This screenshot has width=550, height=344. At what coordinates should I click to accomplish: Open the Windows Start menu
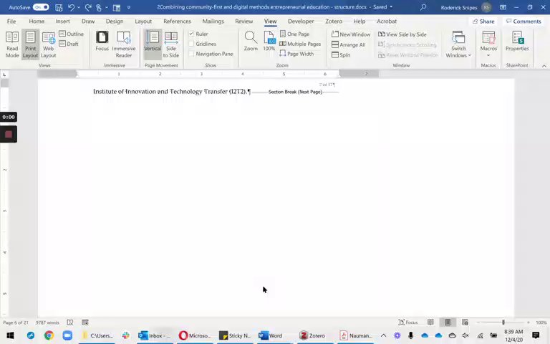(10, 335)
